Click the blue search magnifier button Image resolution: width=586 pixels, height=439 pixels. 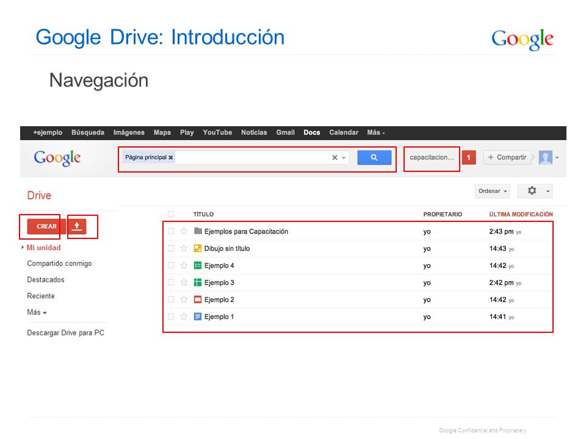374,157
